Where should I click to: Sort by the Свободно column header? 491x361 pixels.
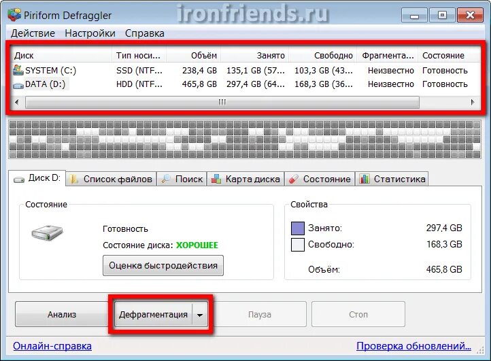pos(323,56)
